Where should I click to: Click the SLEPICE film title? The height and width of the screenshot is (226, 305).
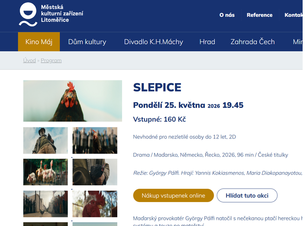tap(157, 87)
